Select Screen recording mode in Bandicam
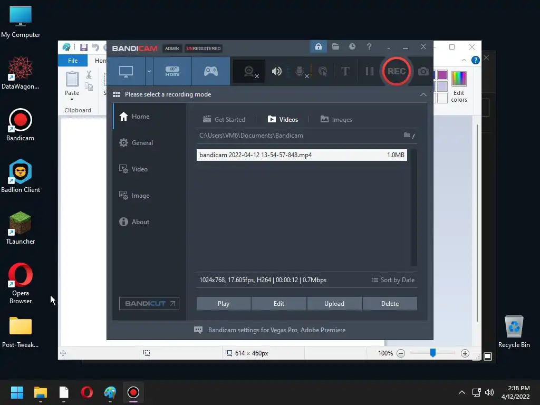The height and width of the screenshot is (405, 540). click(x=126, y=71)
